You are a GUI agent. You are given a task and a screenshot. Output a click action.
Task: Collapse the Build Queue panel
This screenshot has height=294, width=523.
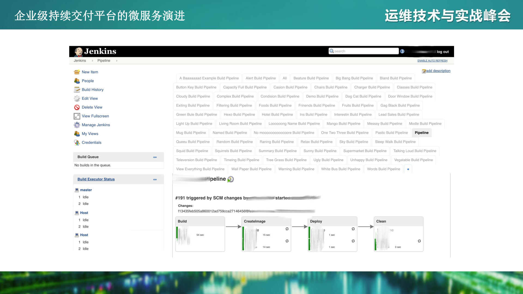(155, 157)
